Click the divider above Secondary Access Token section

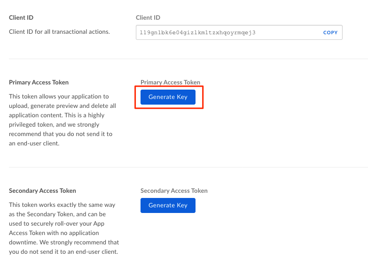point(188,167)
